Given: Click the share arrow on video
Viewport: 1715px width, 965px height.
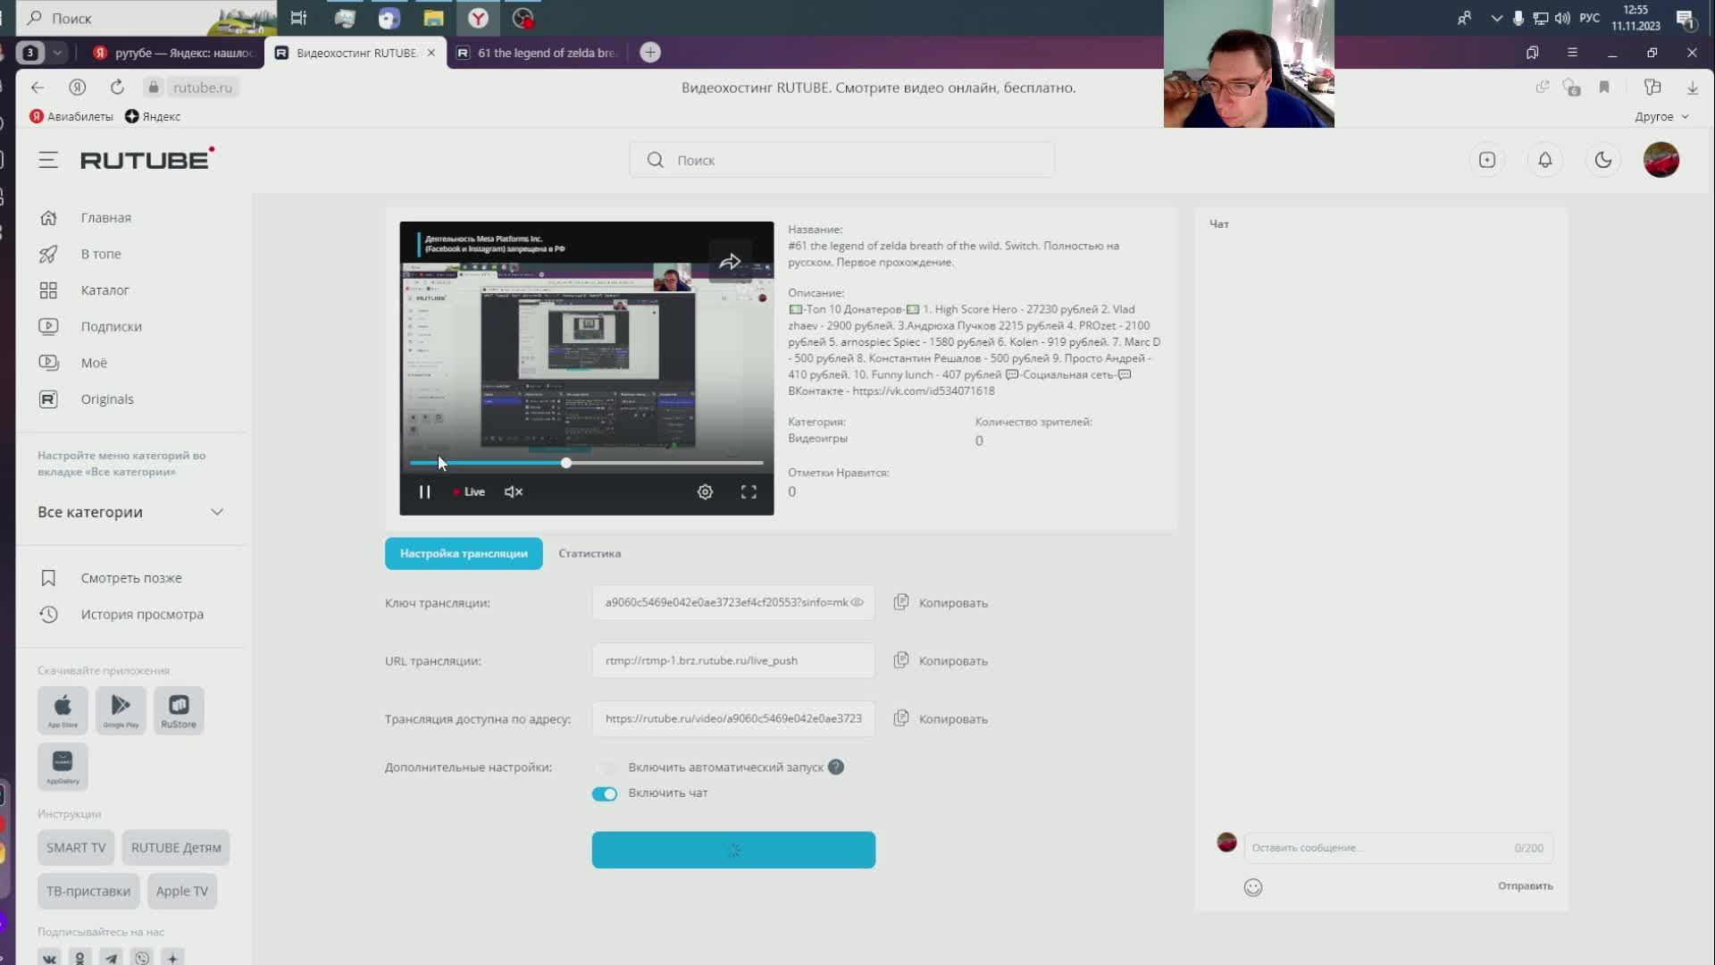Looking at the screenshot, I should pos(730,262).
